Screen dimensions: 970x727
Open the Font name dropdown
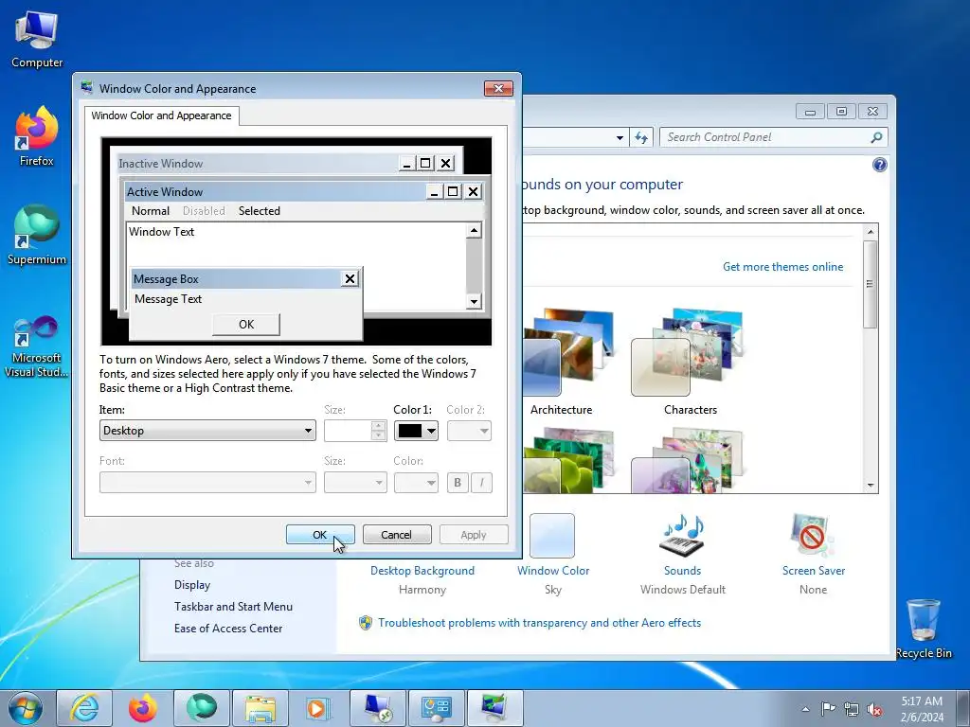click(x=207, y=482)
